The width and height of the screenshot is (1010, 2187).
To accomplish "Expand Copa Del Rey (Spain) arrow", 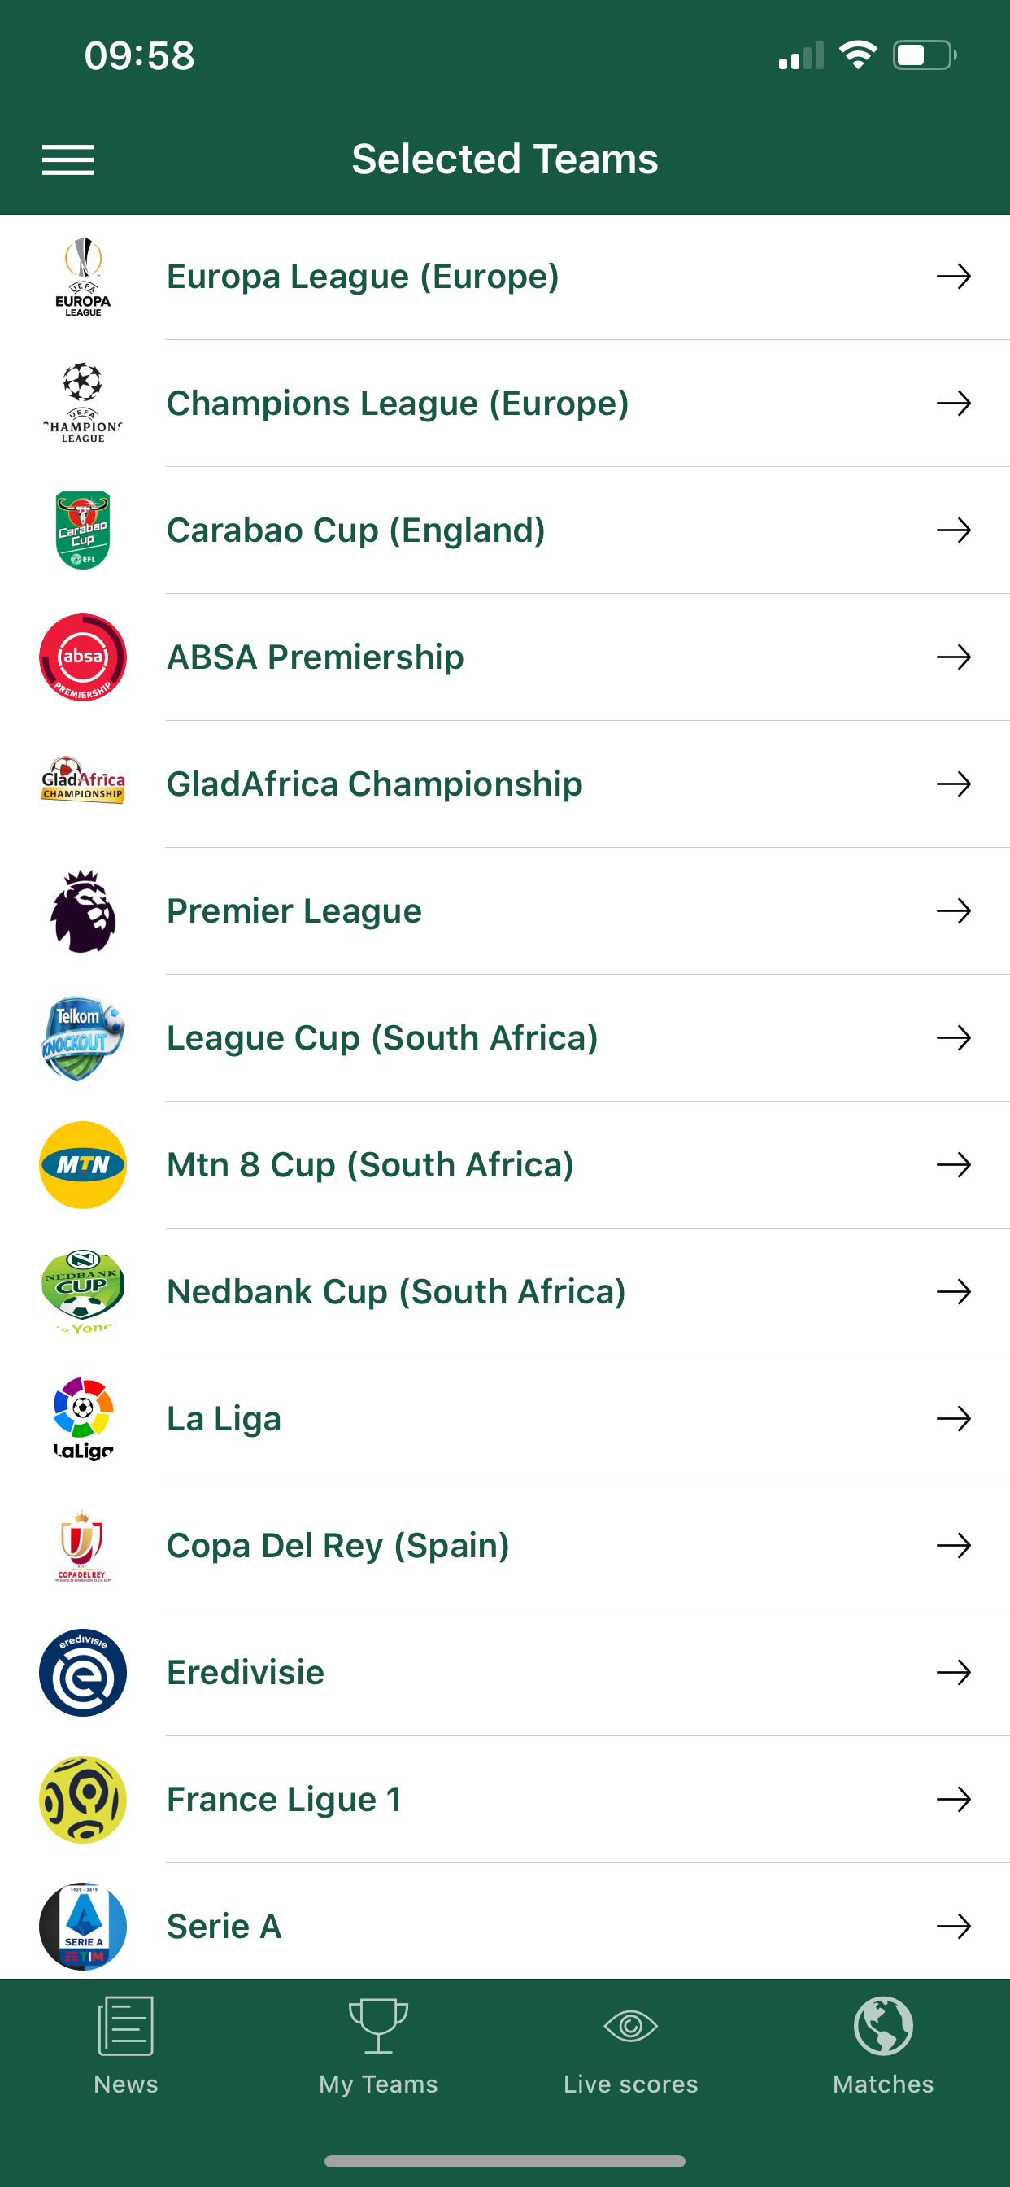I will (953, 1545).
